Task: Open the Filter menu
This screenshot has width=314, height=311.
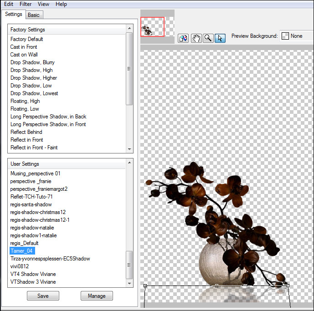Action: pos(26,4)
